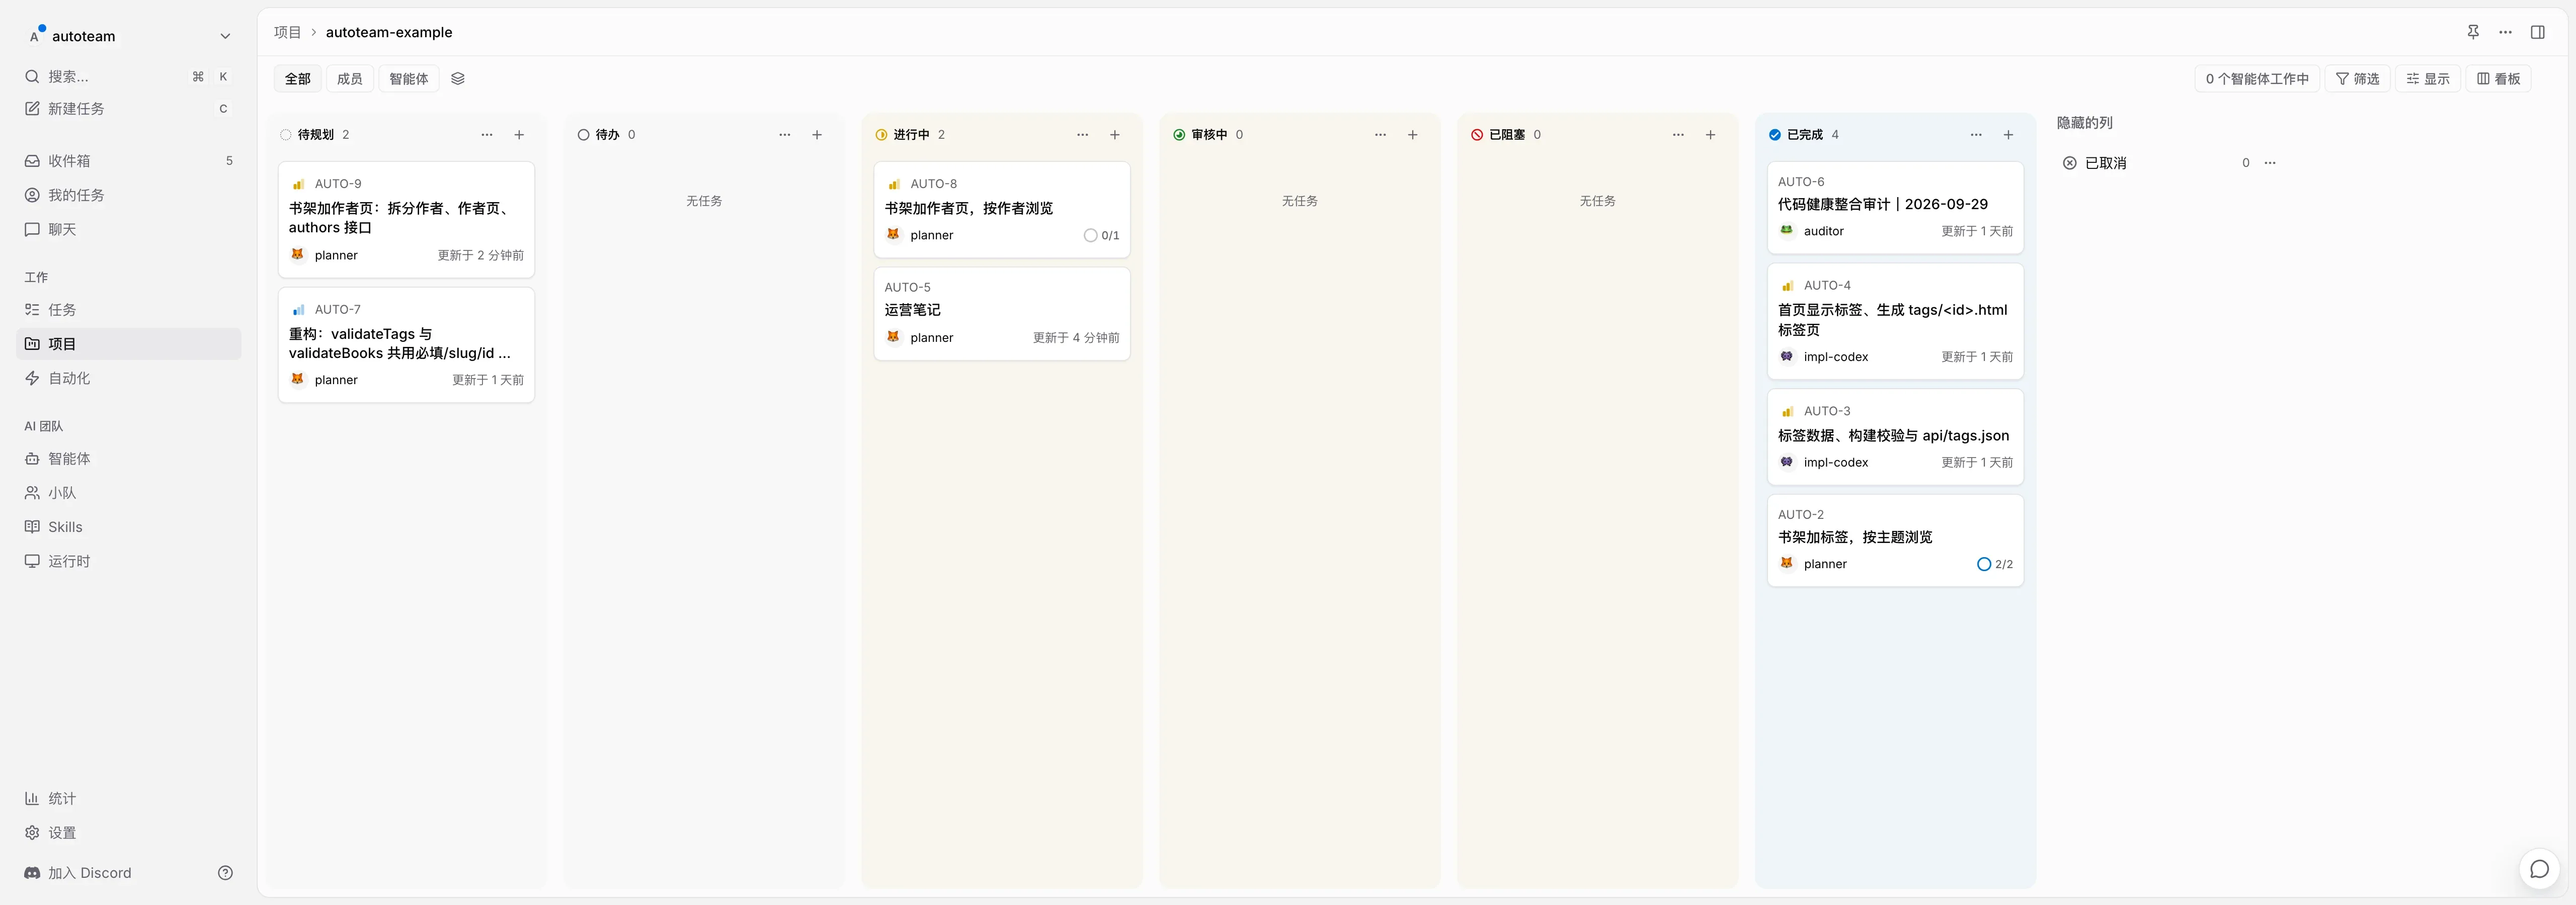This screenshot has height=905, width=2576.
Task: Open the chat bubble floating button
Action: pyautogui.click(x=2539, y=869)
